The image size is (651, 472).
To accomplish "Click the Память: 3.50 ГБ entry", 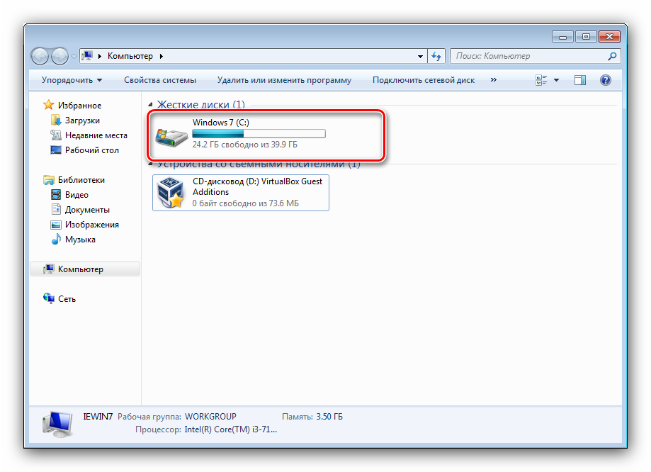I will (312, 416).
